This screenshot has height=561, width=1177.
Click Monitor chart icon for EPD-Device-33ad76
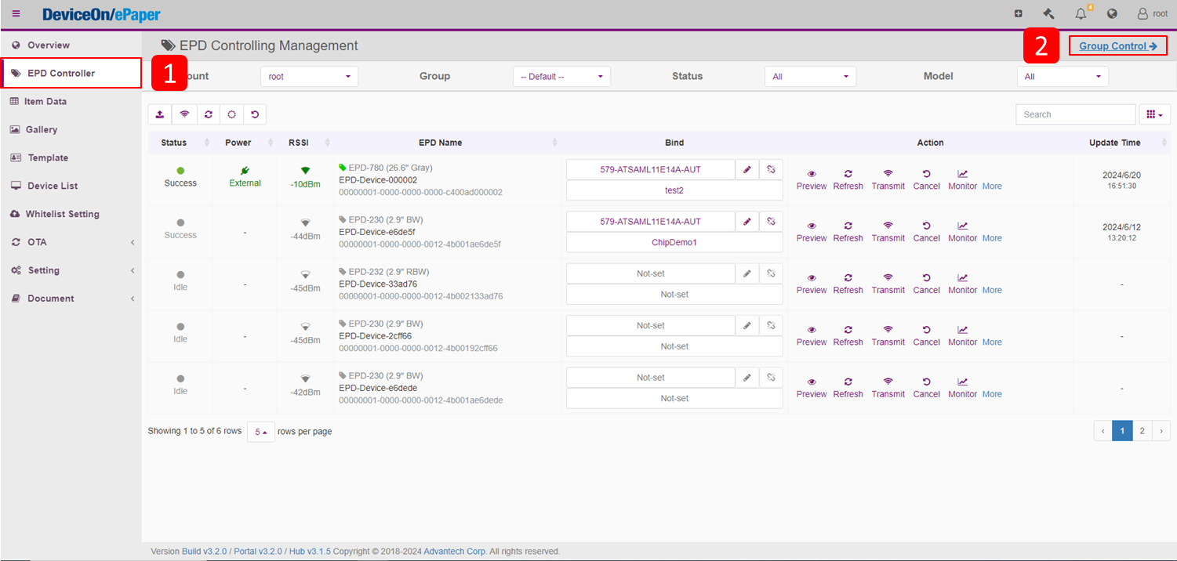point(962,277)
